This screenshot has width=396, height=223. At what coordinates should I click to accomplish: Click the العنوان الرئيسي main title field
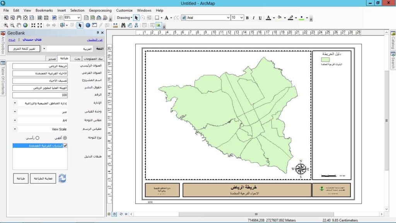[40, 66]
